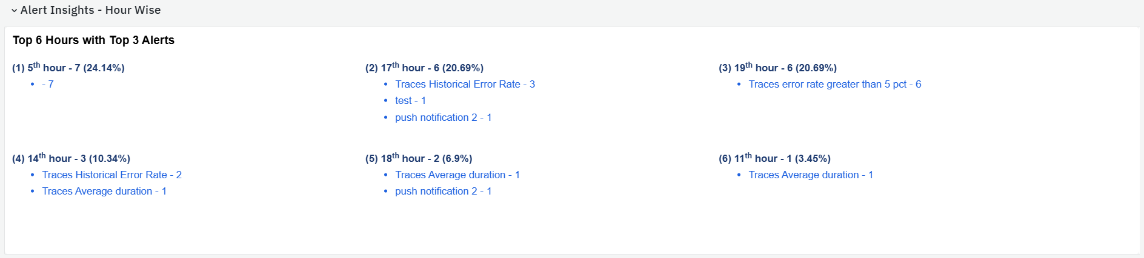Open 'Traces Historical Error Rate - 2' link

(x=111, y=175)
